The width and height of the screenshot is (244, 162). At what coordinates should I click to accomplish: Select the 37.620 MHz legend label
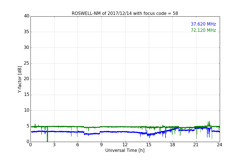pos(203,24)
